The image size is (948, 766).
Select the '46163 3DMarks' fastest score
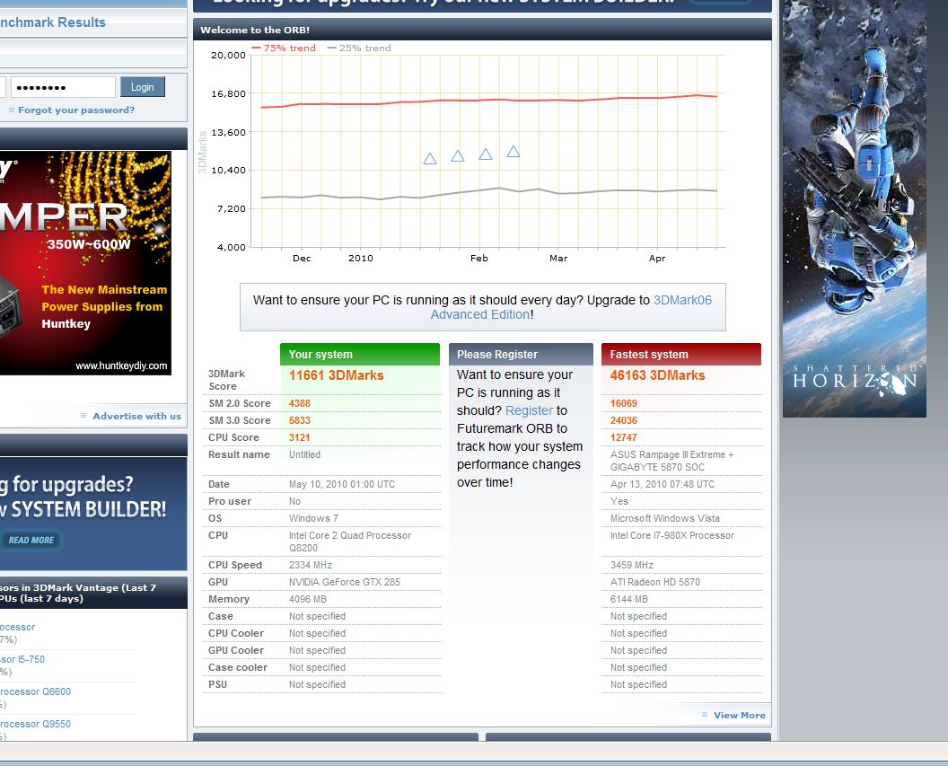tap(657, 375)
